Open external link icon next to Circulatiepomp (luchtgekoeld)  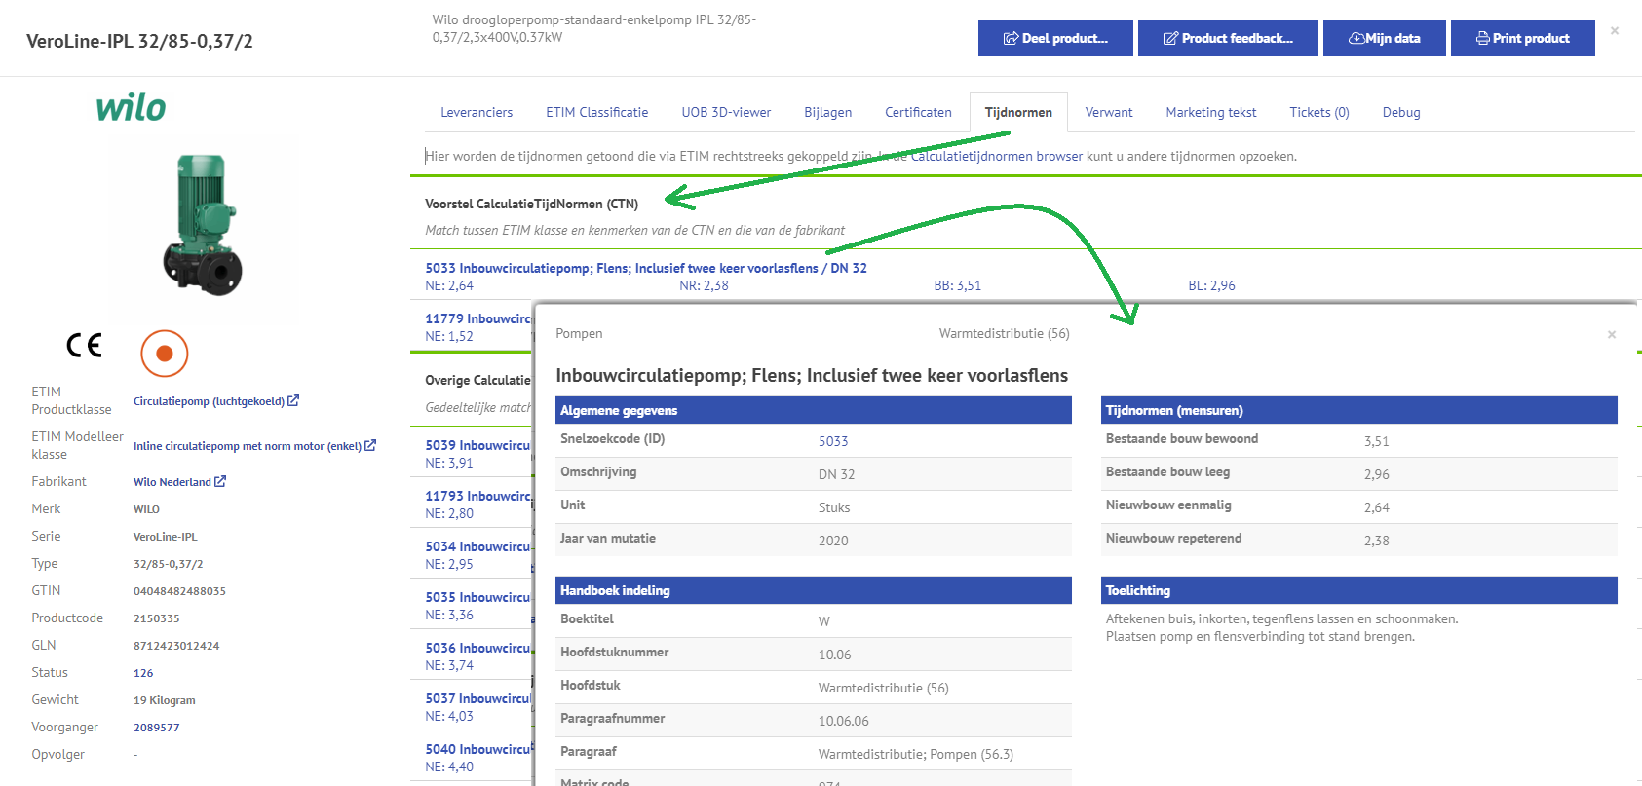[293, 400]
